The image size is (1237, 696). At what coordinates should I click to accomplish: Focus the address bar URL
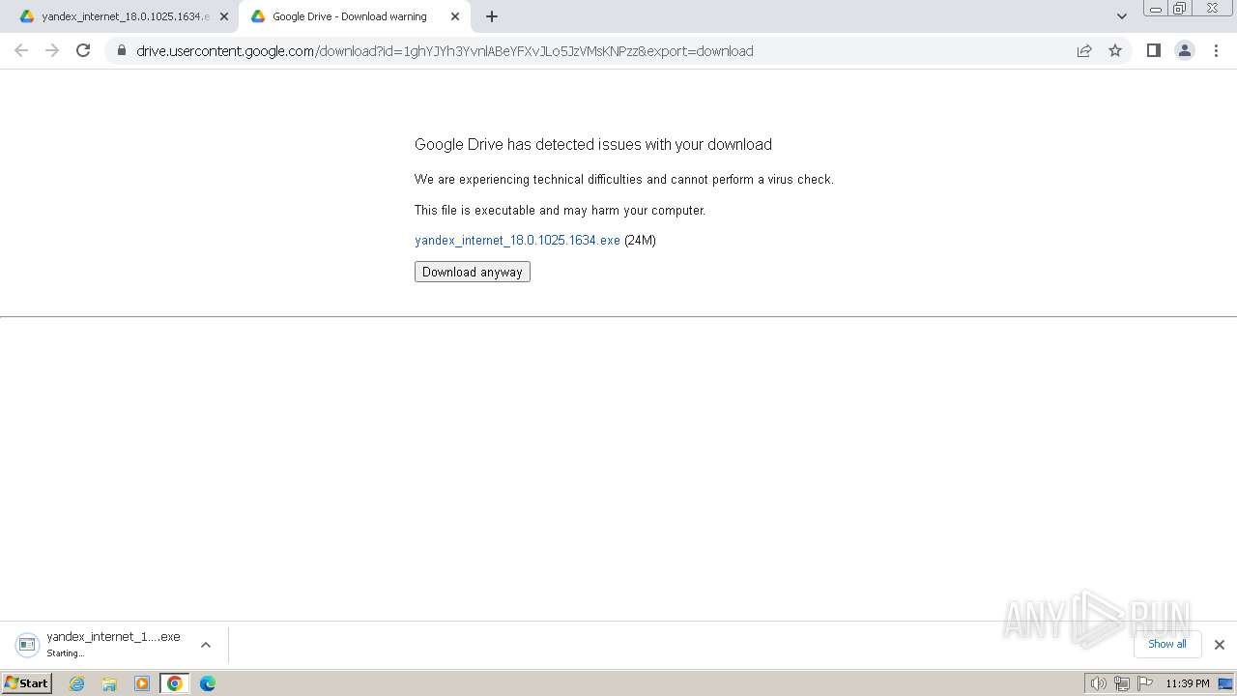[445, 51]
